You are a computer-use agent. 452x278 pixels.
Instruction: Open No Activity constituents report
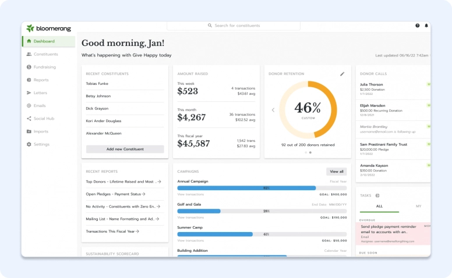point(123,206)
